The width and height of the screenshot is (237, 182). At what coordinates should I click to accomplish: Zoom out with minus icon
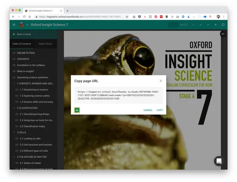pyautogui.click(x=208, y=25)
